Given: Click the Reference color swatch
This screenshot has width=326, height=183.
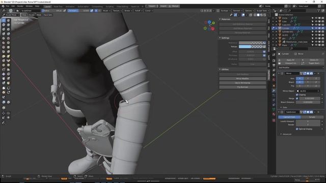Looking at the screenshot, I should point(251,43).
